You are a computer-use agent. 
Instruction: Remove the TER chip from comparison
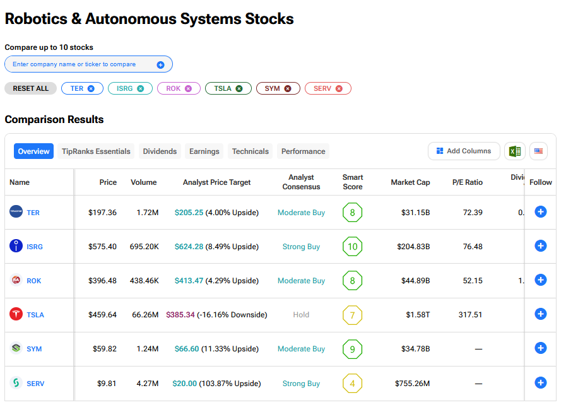(91, 89)
